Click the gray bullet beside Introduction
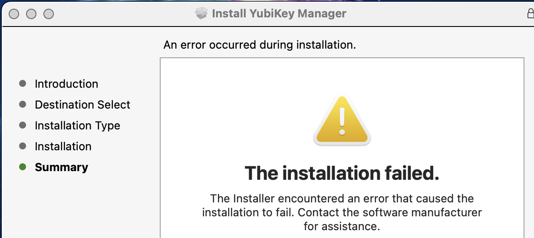534x238 pixels. [23, 84]
